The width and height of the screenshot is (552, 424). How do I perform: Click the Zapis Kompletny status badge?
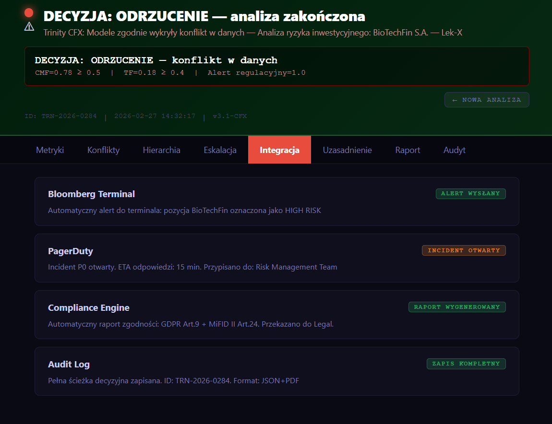pos(466,364)
